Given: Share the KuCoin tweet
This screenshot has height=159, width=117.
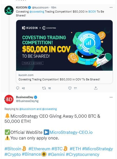Looking at the screenshot, I should click(96, 88).
